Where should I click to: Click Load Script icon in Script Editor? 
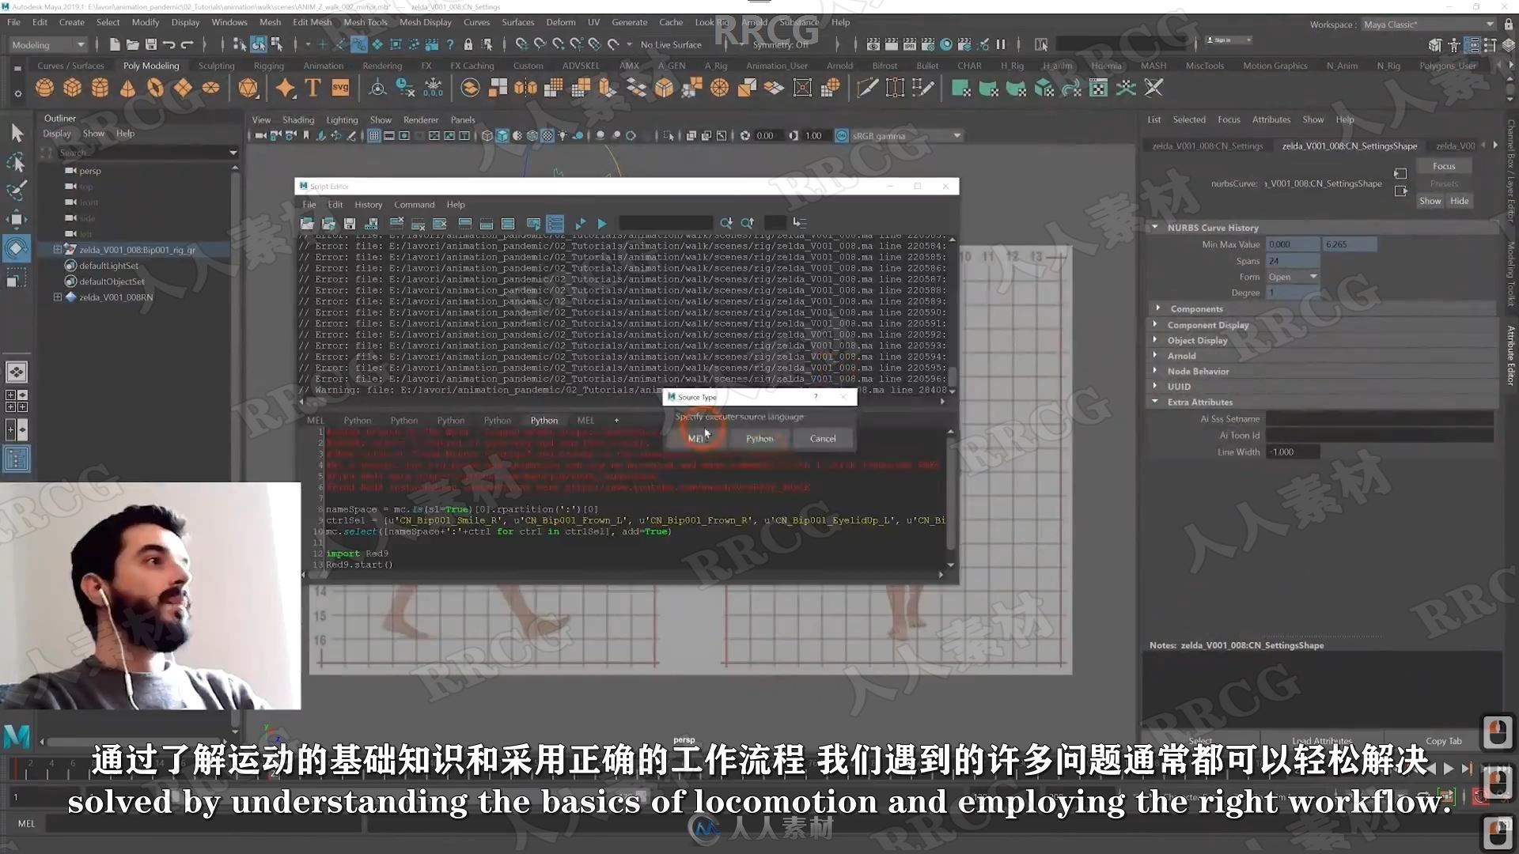pos(307,224)
